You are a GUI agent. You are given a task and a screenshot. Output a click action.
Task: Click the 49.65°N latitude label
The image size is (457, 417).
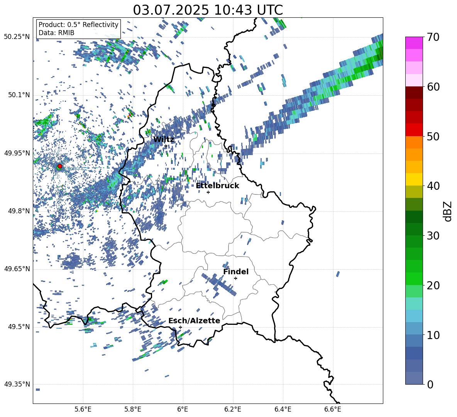tap(17, 268)
